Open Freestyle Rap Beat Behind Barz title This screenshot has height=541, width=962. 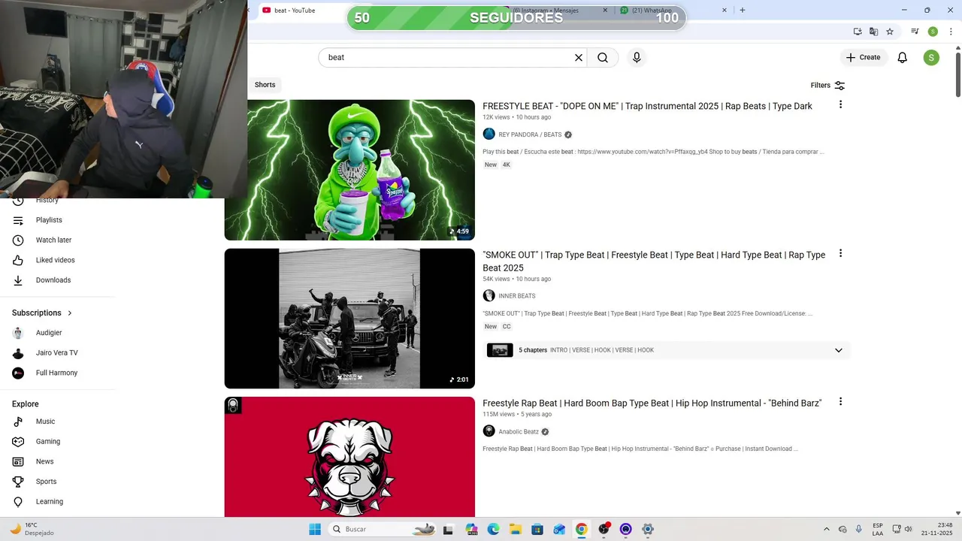pyautogui.click(x=652, y=403)
